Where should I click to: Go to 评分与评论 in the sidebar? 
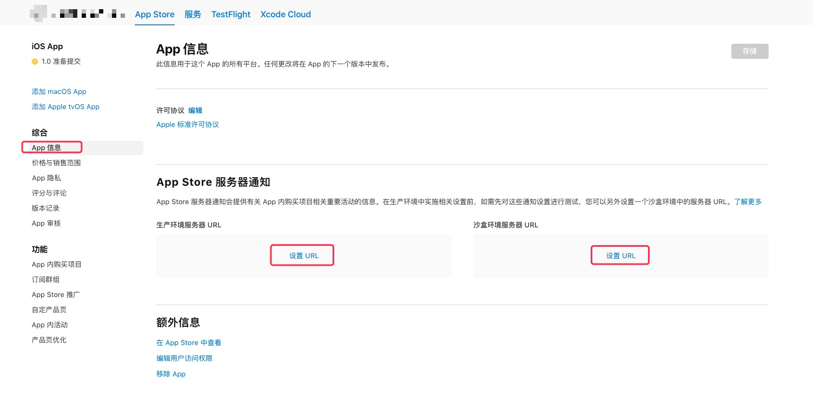[49, 193]
